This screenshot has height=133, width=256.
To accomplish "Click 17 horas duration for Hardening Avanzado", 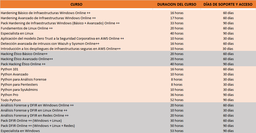I will click(177, 18).
